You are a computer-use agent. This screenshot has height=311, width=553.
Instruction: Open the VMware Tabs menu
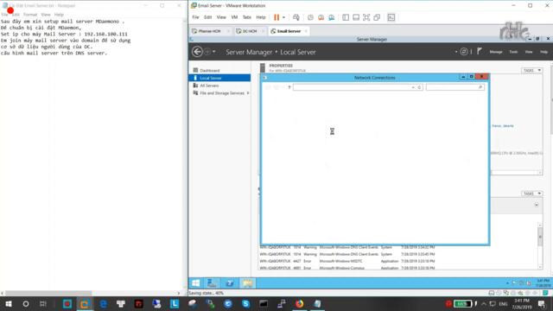coord(247,17)
